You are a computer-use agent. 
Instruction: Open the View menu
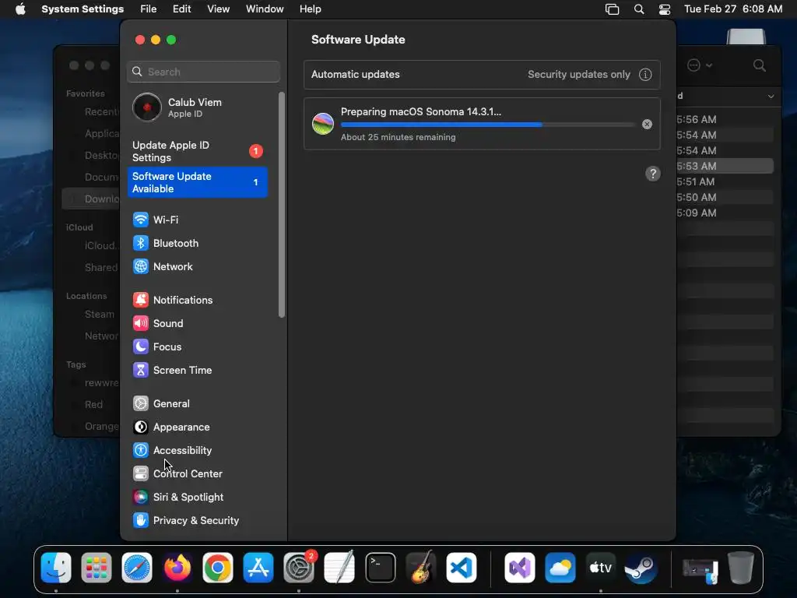pos(218,9)
